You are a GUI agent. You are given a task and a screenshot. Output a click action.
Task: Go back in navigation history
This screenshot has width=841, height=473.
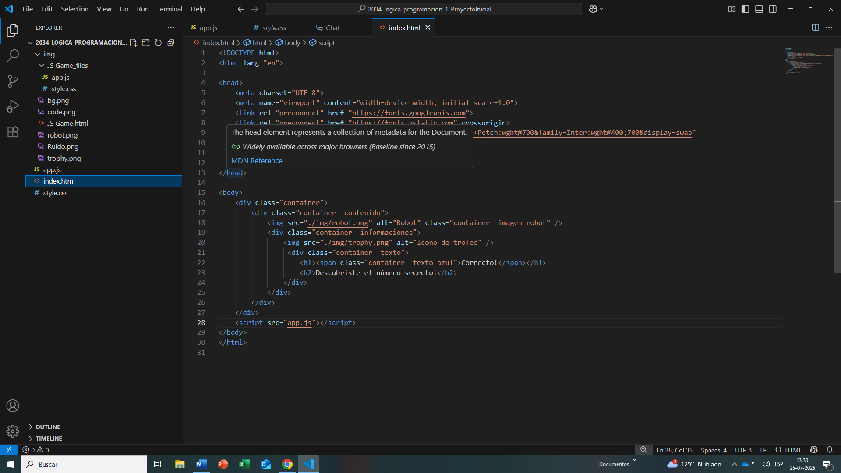[241, 9]
